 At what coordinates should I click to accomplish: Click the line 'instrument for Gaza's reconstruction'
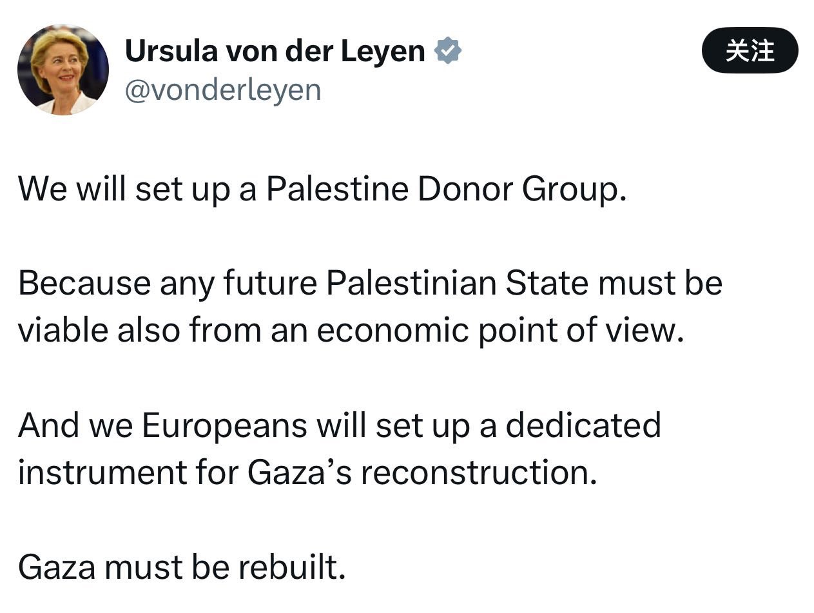coord(307,473)
